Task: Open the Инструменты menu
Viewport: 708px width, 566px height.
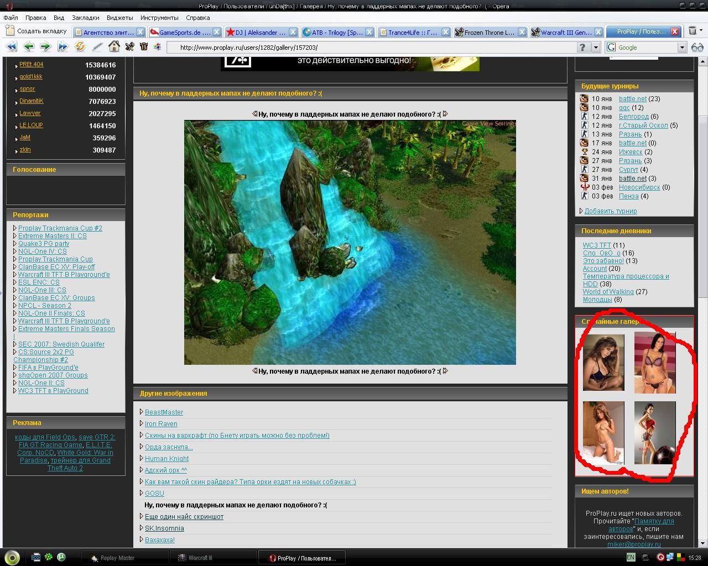Action: 159,18
